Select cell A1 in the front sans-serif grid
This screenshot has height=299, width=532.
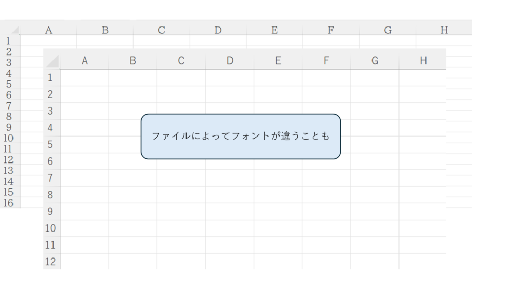(x=84, y=78)
